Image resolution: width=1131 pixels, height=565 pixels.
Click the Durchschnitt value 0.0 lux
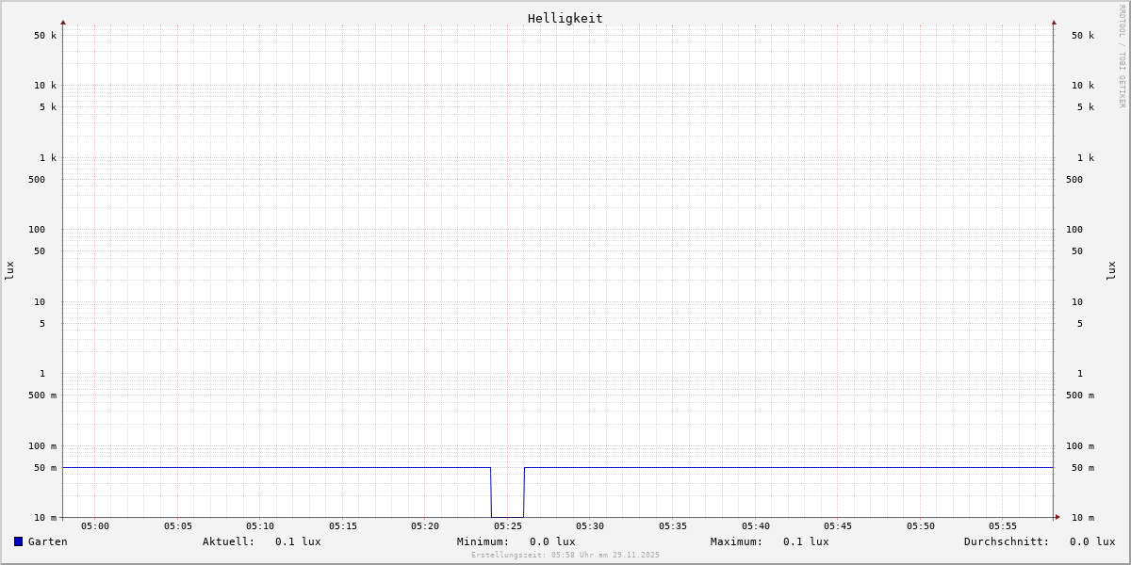tap(1091, 541)
